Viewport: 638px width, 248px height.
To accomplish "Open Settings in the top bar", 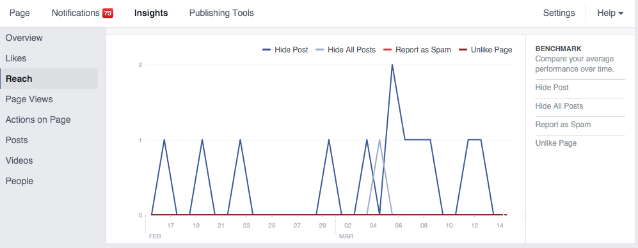I will tap(559, 13).
